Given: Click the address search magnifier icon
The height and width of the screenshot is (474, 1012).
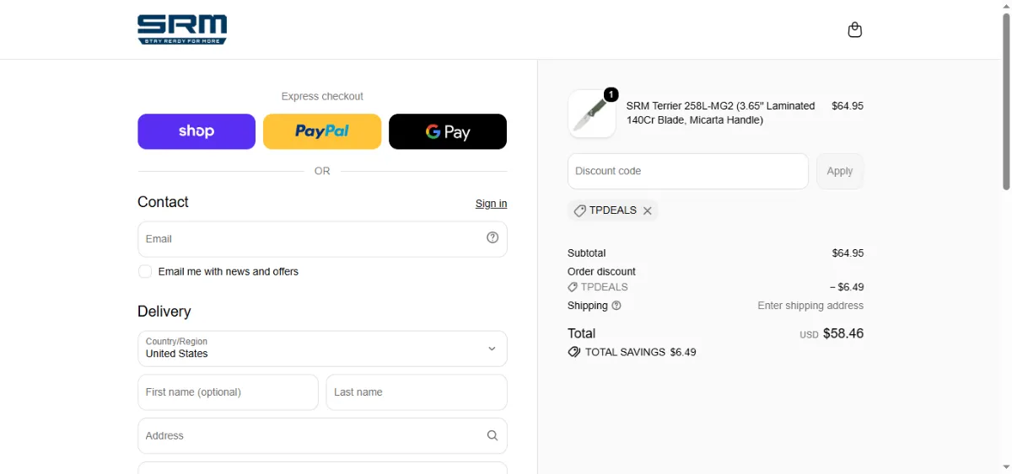Looking at the screenshot, I should pos(493,435).
